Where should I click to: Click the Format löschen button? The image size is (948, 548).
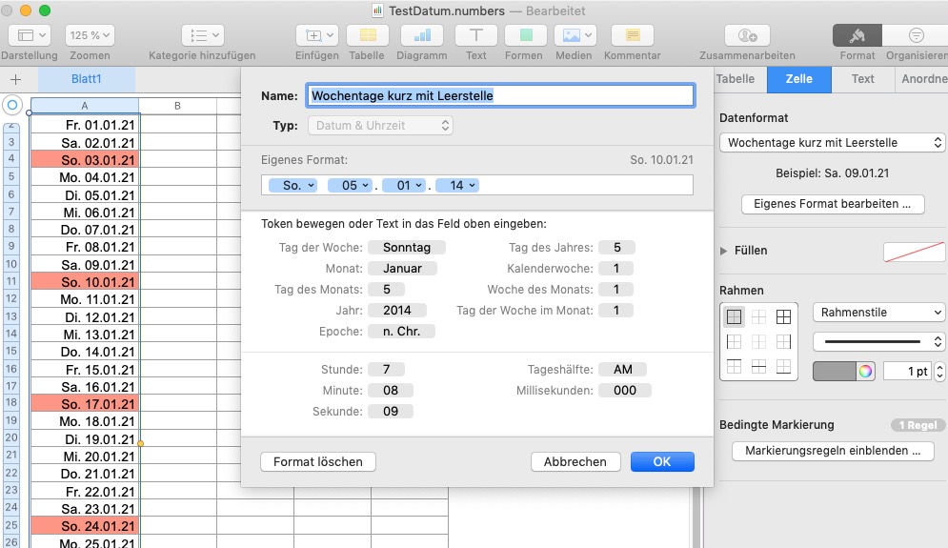[318, 461]
